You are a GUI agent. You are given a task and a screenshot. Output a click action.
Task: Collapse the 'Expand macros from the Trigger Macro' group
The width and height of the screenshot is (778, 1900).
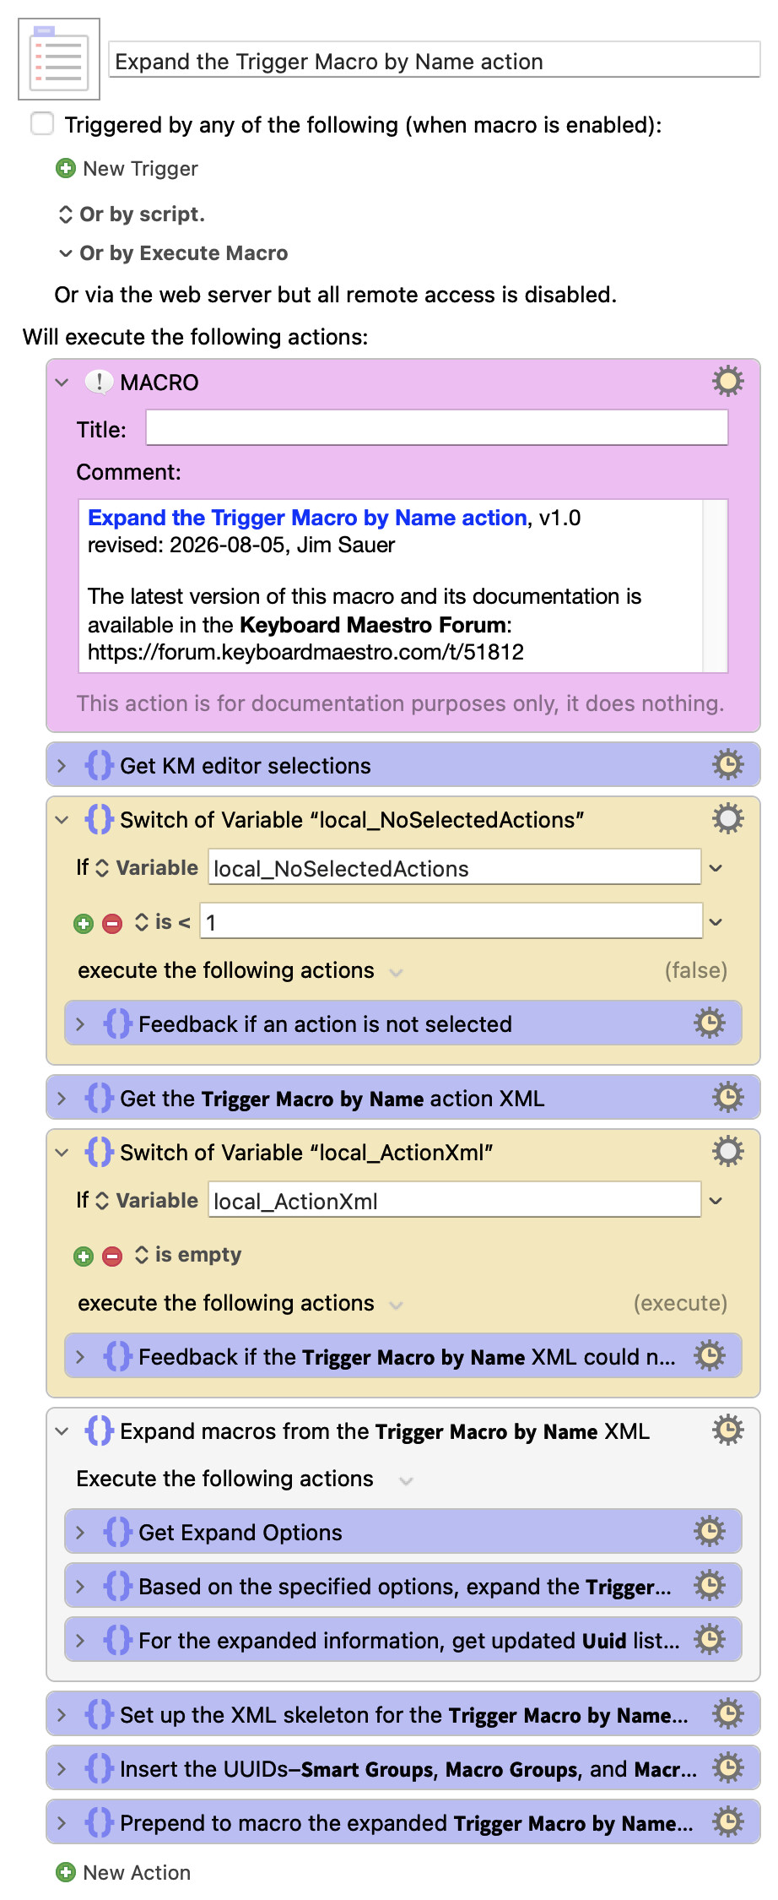[x=62, y=1431]
